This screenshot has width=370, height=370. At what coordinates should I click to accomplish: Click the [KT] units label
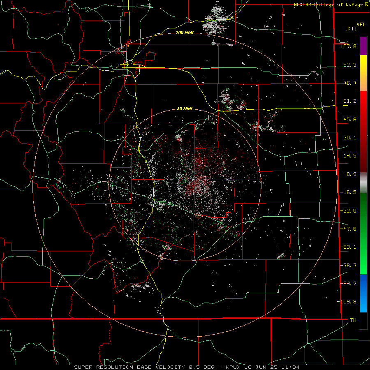pos(351,28)
